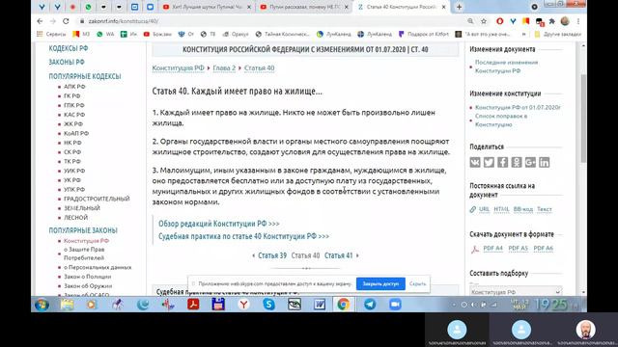Open the red Opera extension icon
This screenshot has width=618, height=347.
(500, 21)
